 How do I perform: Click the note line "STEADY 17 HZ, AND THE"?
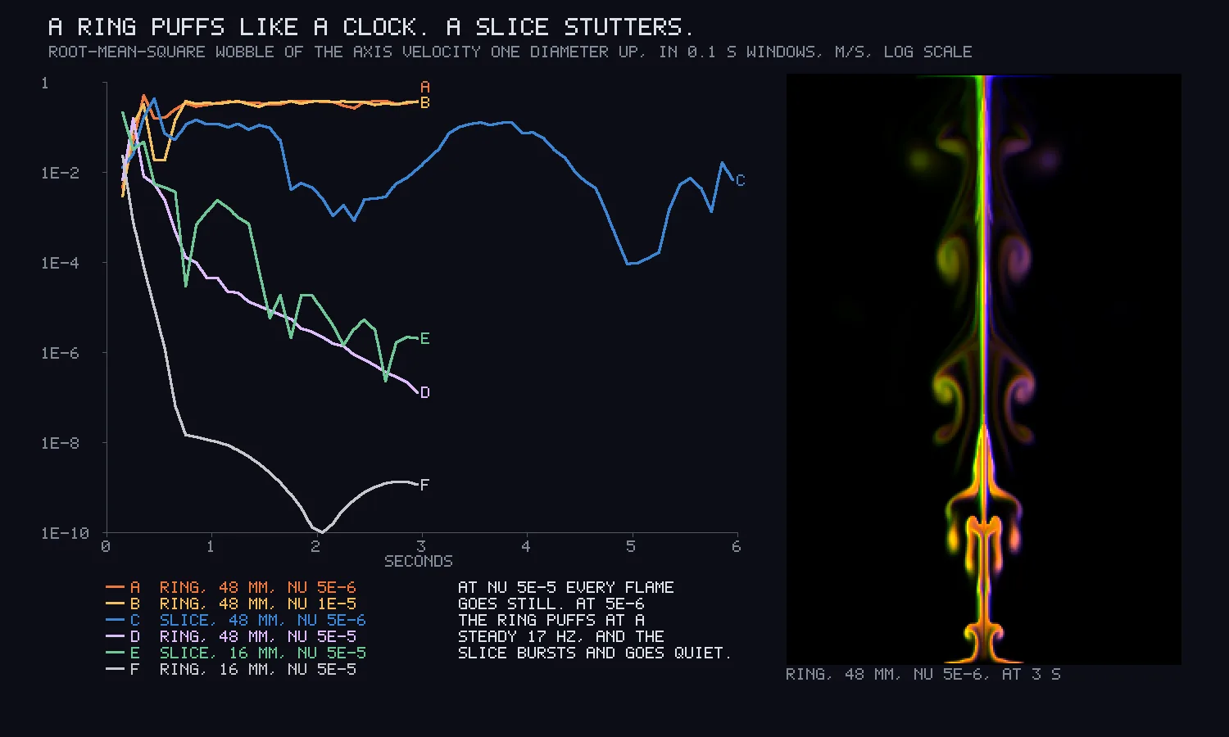click(x=561, y=636)
